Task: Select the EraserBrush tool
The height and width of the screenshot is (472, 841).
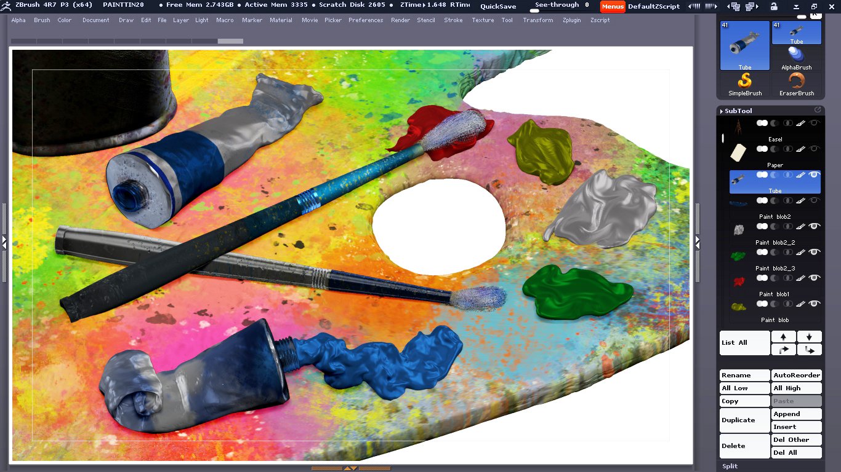Action: [x=797, y=84]
